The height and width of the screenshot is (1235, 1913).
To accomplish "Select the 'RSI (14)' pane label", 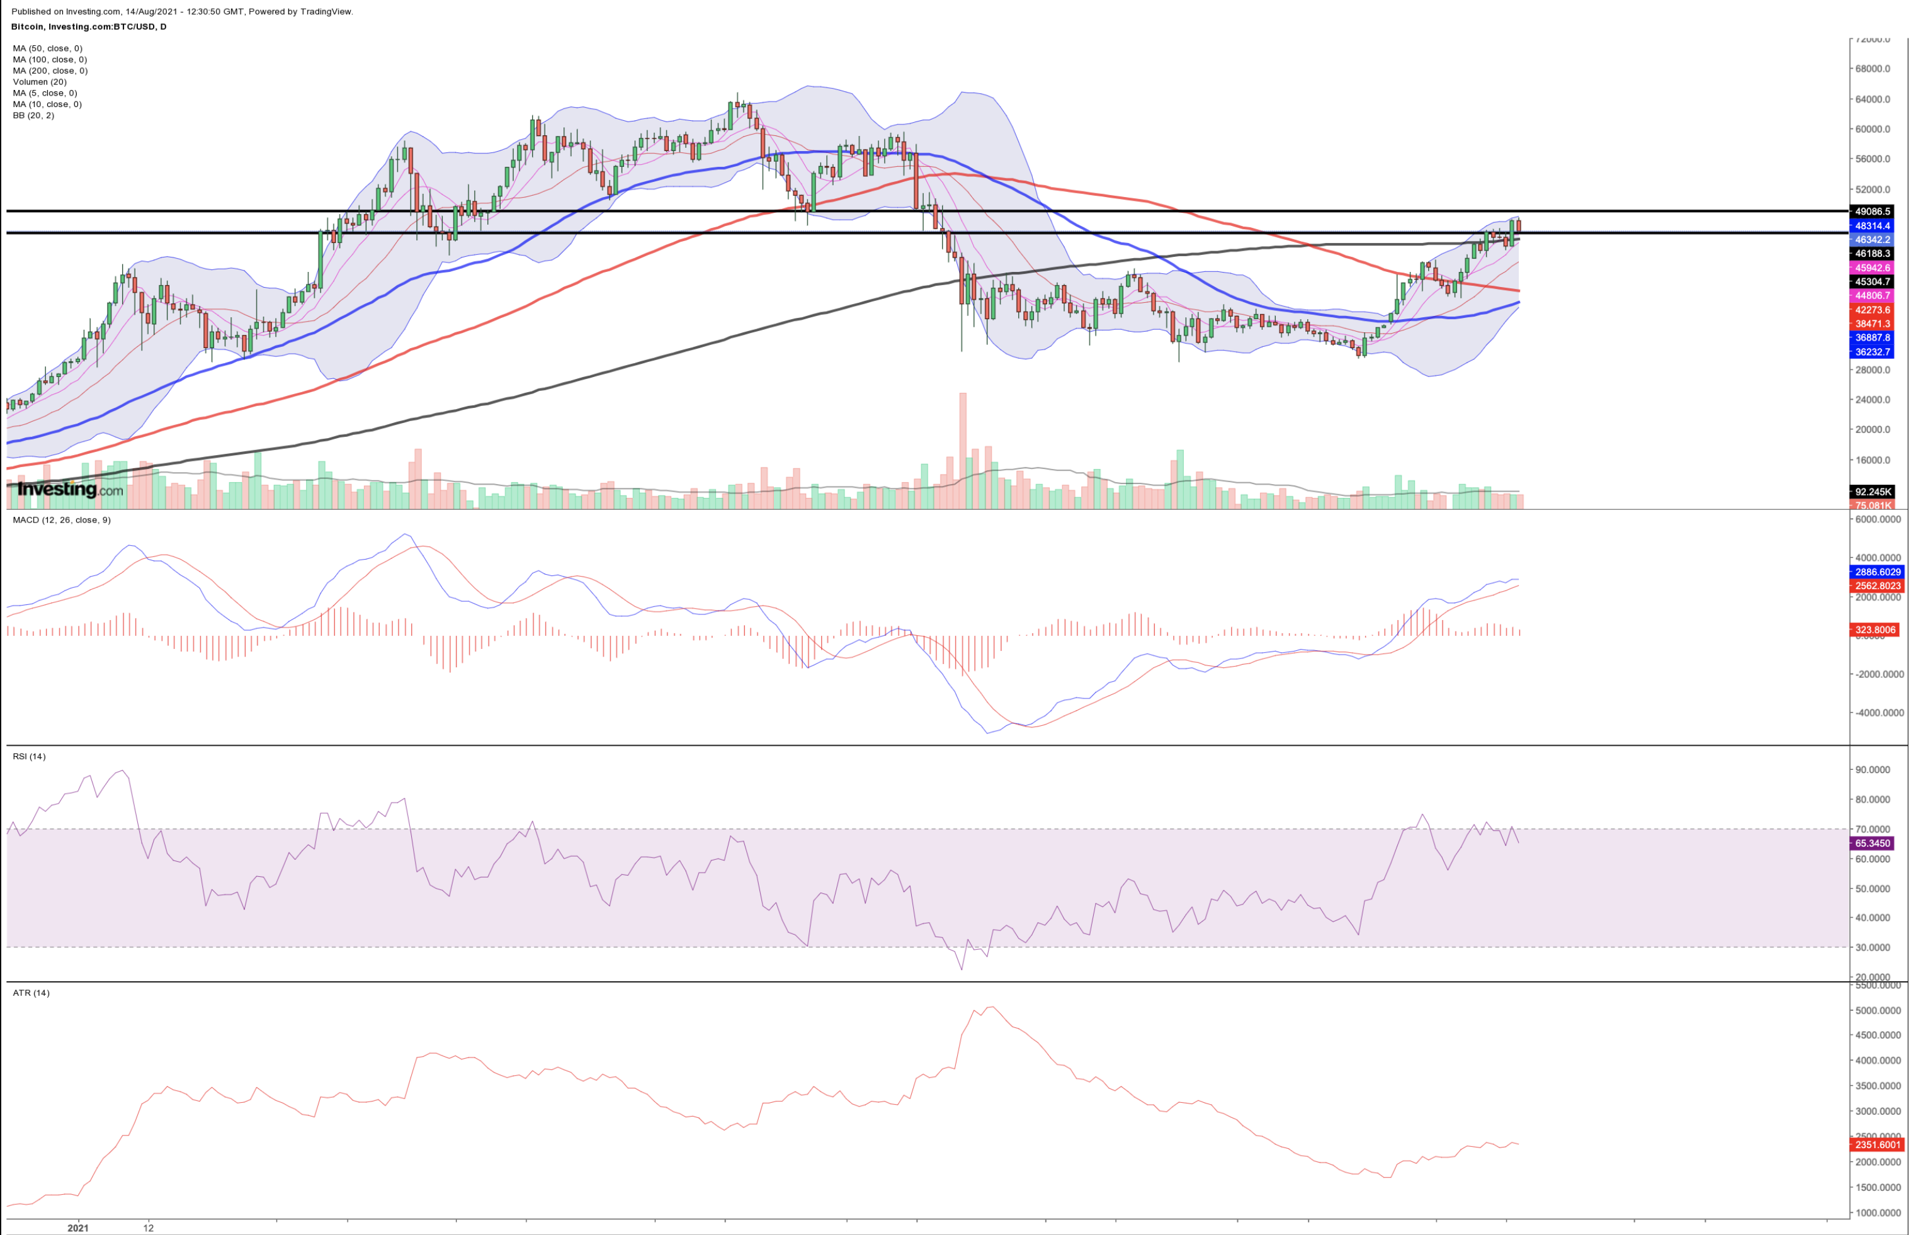I will [29, 756].
